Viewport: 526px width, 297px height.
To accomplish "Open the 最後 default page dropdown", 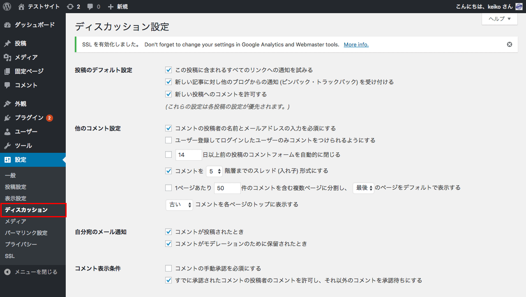I will (363, 188).
